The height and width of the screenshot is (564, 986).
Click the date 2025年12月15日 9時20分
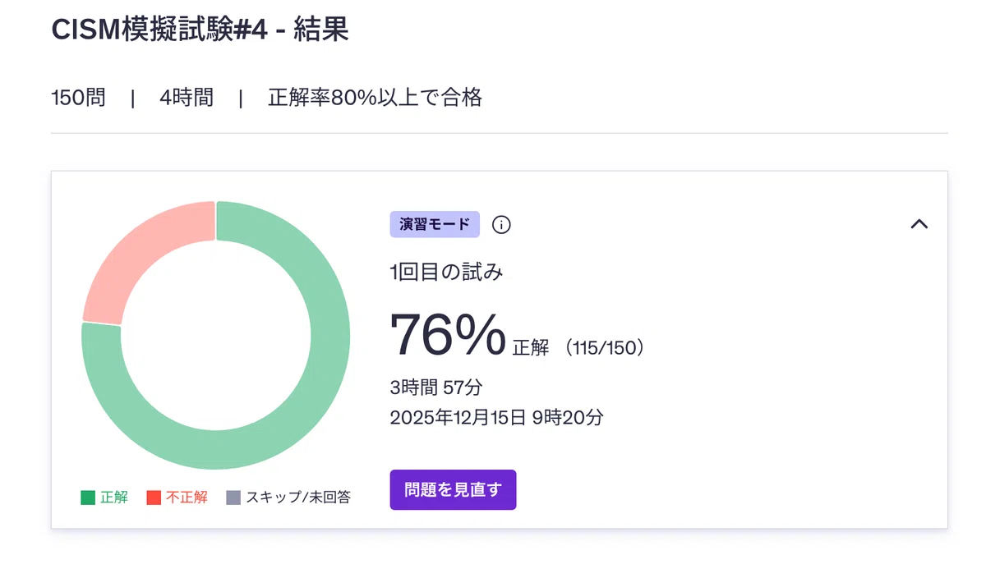pos(496,417)
